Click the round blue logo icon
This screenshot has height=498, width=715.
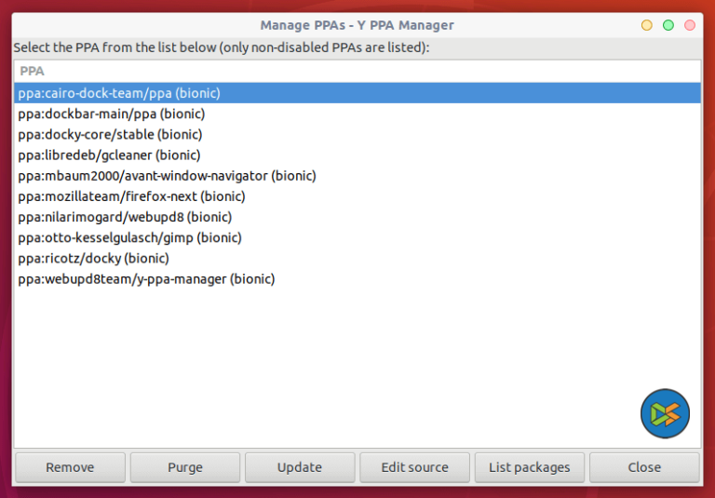665,413
